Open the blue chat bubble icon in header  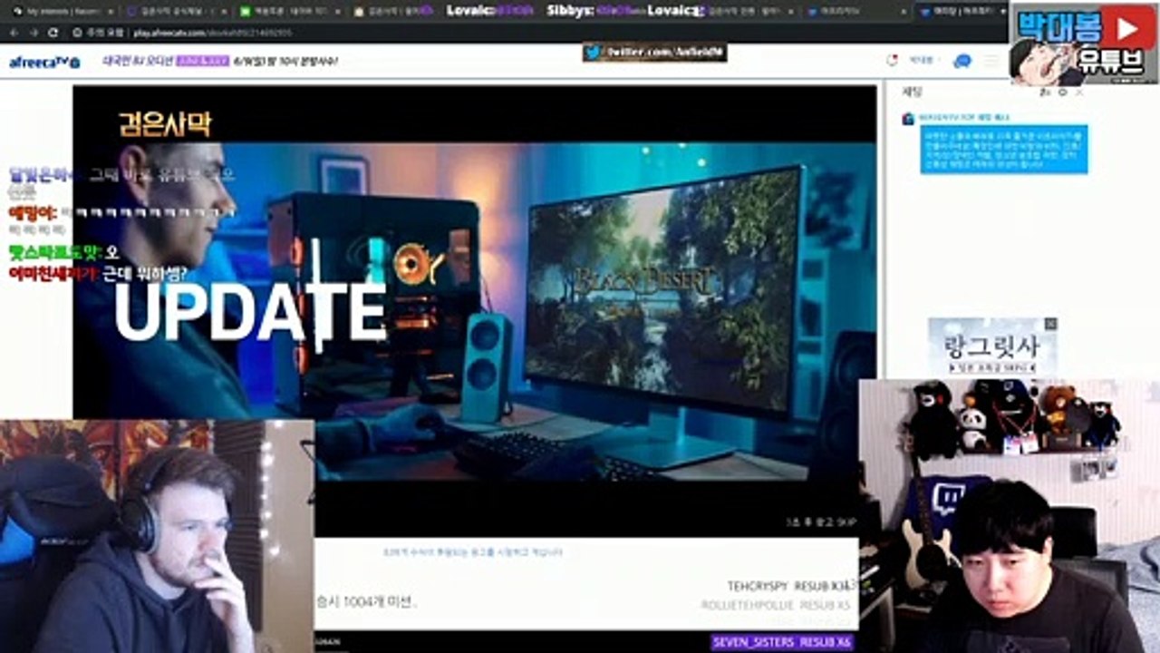(962, 61)
